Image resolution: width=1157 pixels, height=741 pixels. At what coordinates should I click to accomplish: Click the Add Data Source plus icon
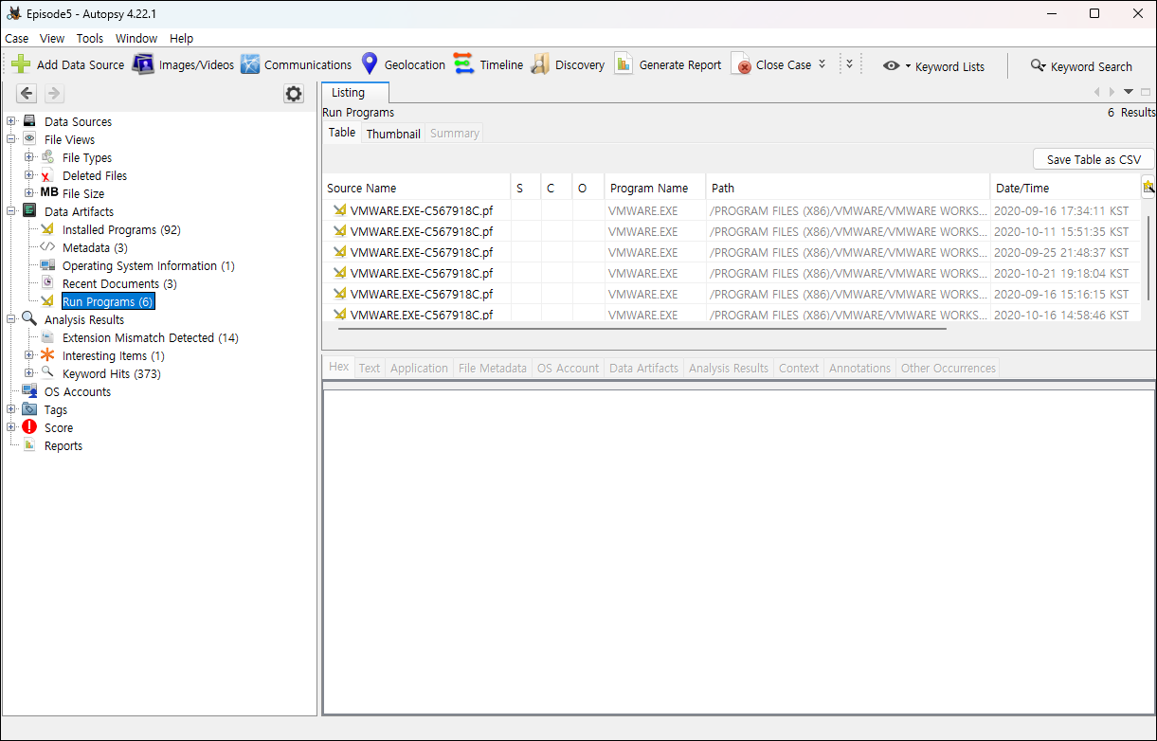coord(21,64)
